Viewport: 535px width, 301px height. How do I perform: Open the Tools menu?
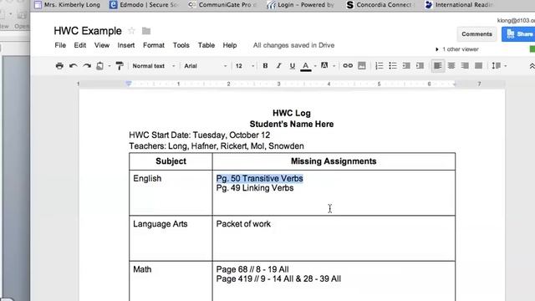point(181,45)
